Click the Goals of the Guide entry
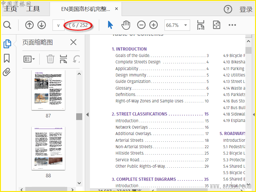This screenshot has width=256, height=192. tap(162, 55)
